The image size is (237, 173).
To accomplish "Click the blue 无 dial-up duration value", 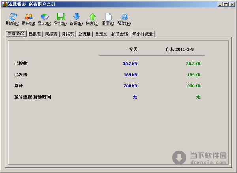I will (x=135, y=97).
